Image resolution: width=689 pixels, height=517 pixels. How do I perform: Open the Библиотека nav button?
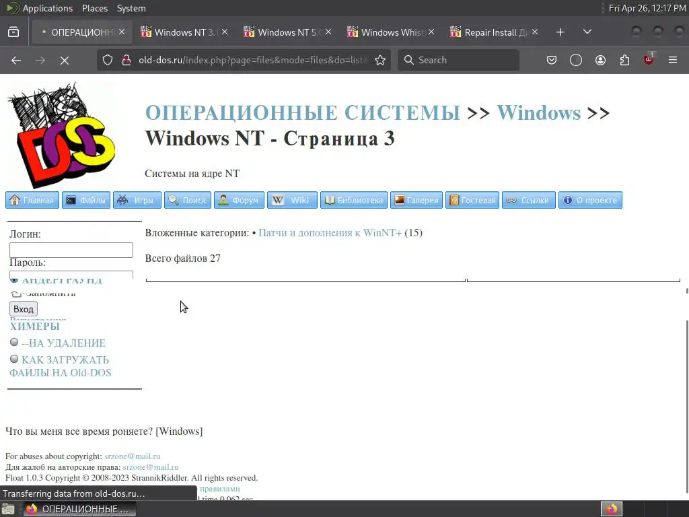tap(354, 200)
